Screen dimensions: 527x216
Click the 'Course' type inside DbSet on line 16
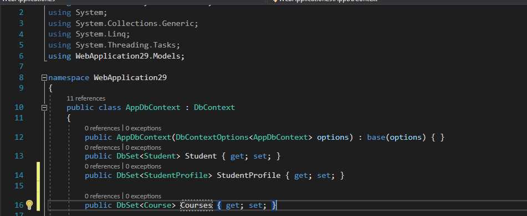click(x=157, y=205)
